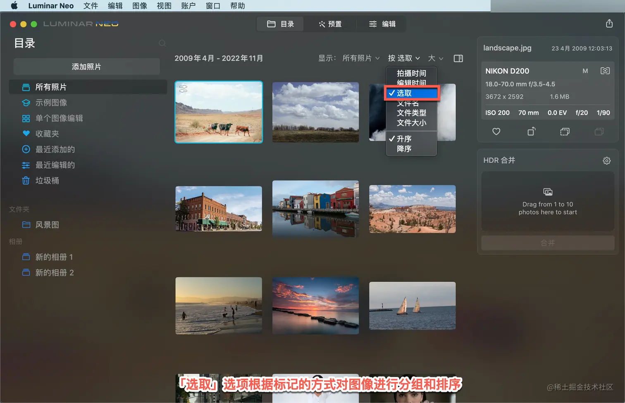The image size is (625, 403).
Task: Click the flip/crop frame icon in info panel
Action: tap(565, 132)
